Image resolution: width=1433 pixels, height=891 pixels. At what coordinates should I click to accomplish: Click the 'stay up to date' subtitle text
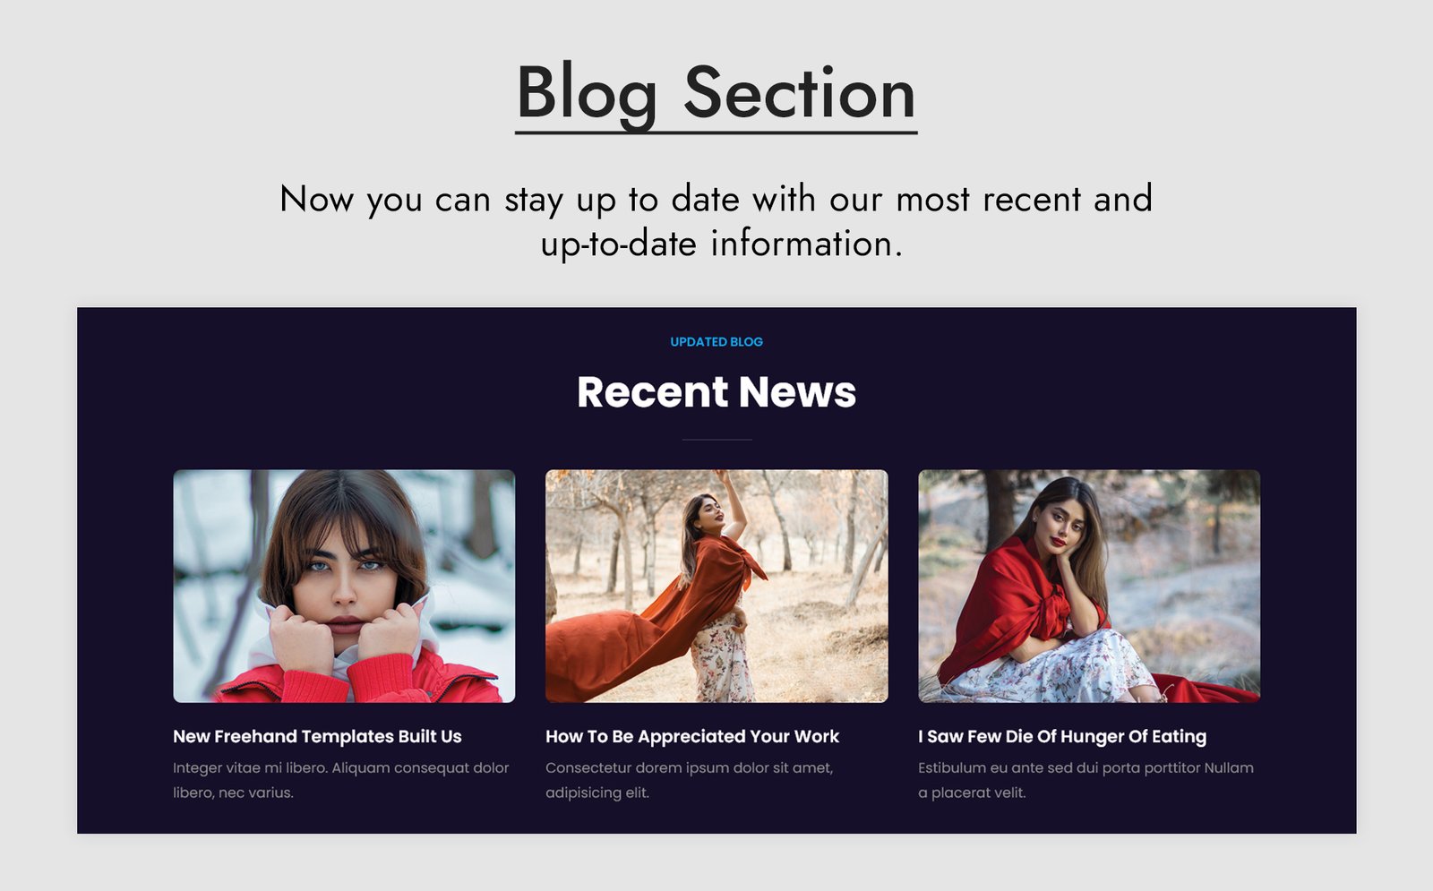[716, 199]
